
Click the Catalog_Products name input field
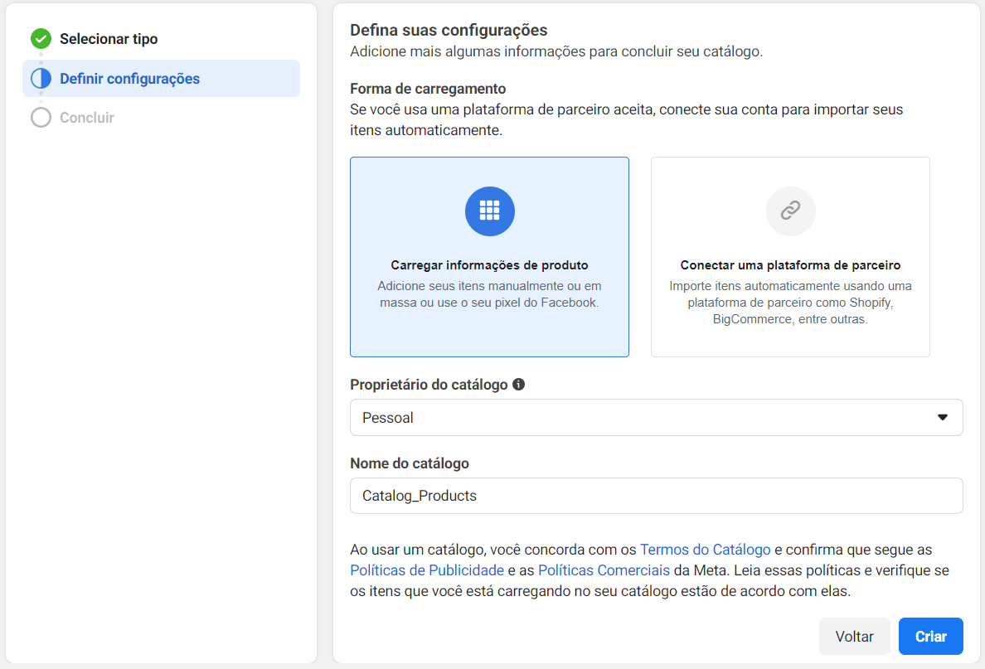655,496
